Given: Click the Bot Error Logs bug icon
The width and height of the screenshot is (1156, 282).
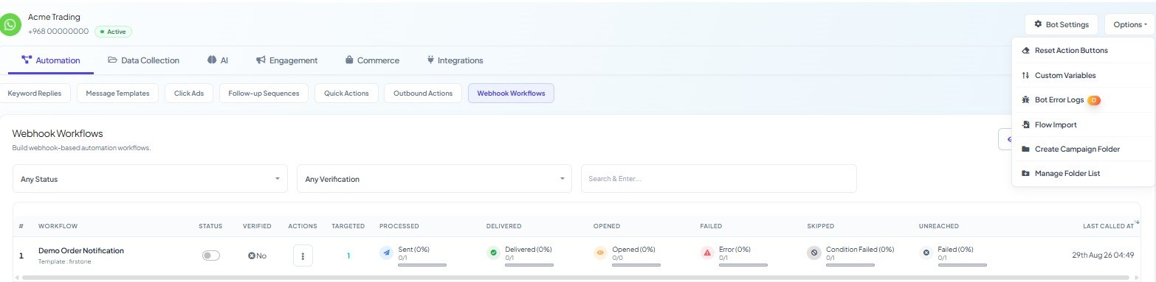Looking at the screenshot, I should tap(1025, 99).
